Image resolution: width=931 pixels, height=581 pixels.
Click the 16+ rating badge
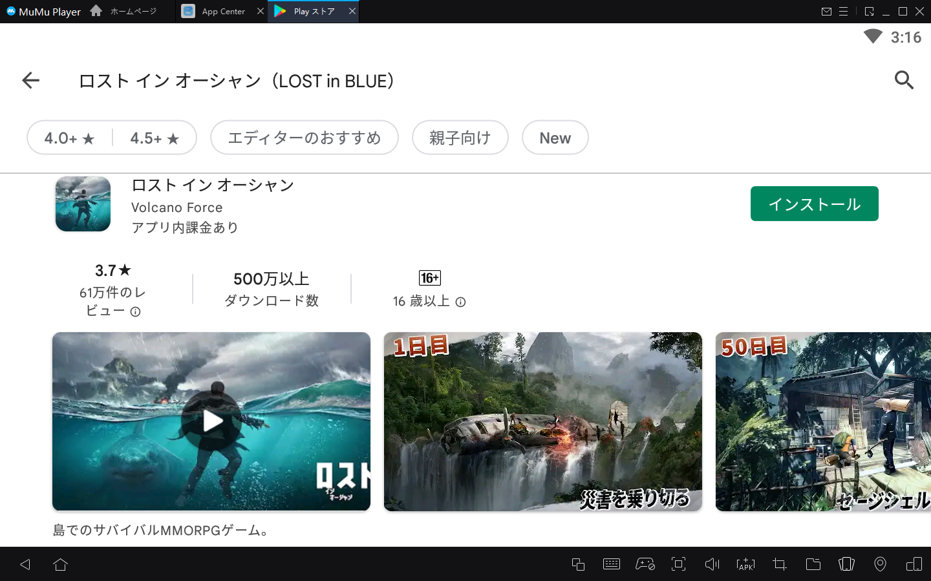point(430,278)
